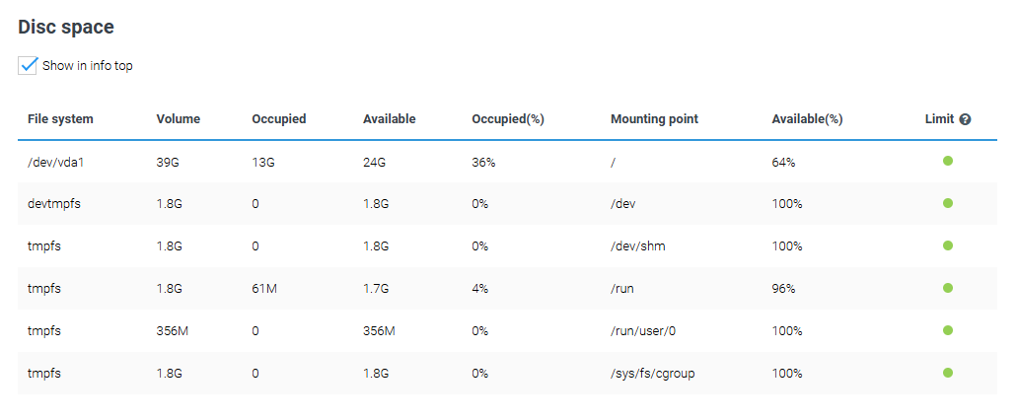Select the /dev/vda1 file system row
The width and height of the screenshot is (1018, 419).
click(x=507, y=162)
